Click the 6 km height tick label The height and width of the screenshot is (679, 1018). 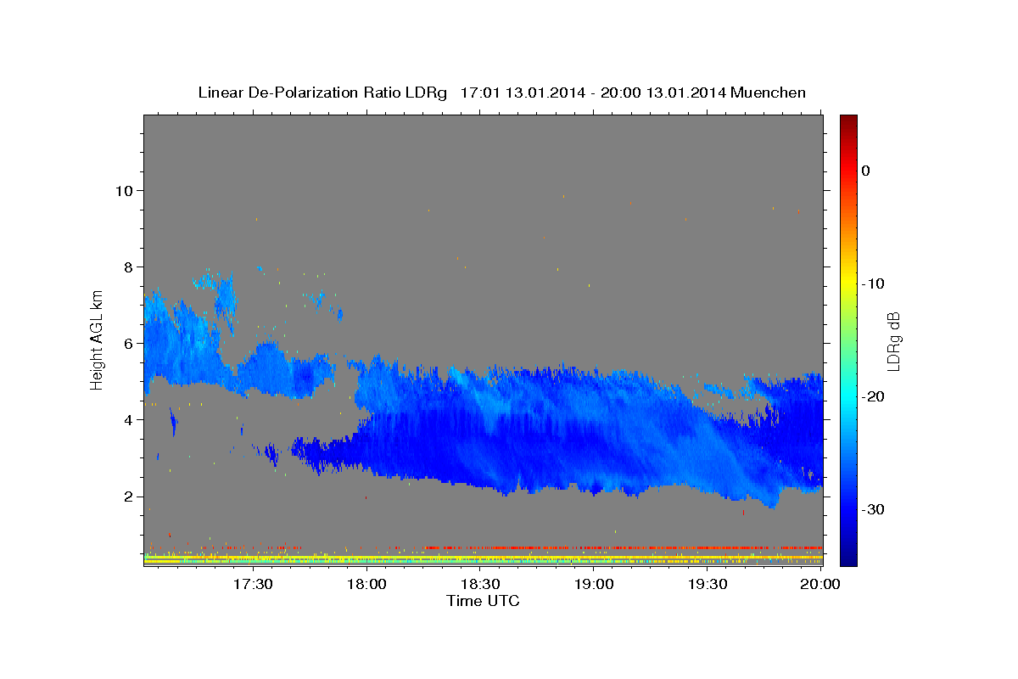[x=127, y=343]
